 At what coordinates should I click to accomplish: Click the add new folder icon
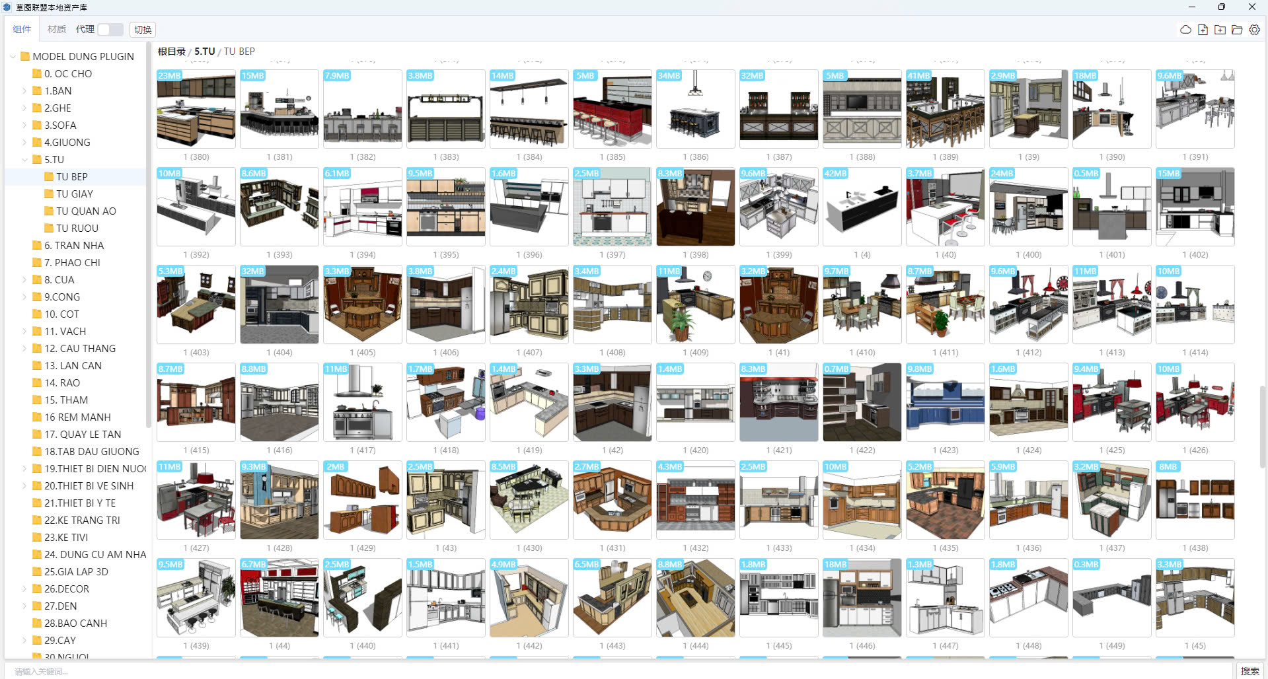[1220, 30]
